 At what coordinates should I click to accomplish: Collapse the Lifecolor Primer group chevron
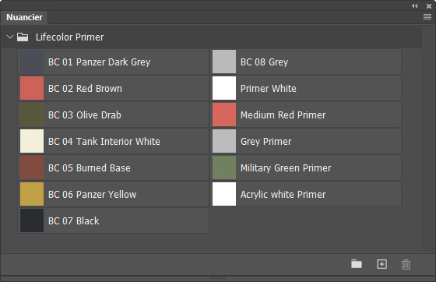pyautogui.click(x=10, y=37)
